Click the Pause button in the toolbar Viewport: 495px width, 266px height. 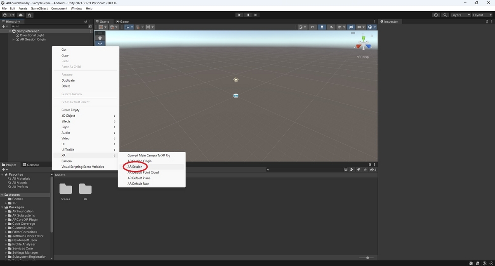247,15
